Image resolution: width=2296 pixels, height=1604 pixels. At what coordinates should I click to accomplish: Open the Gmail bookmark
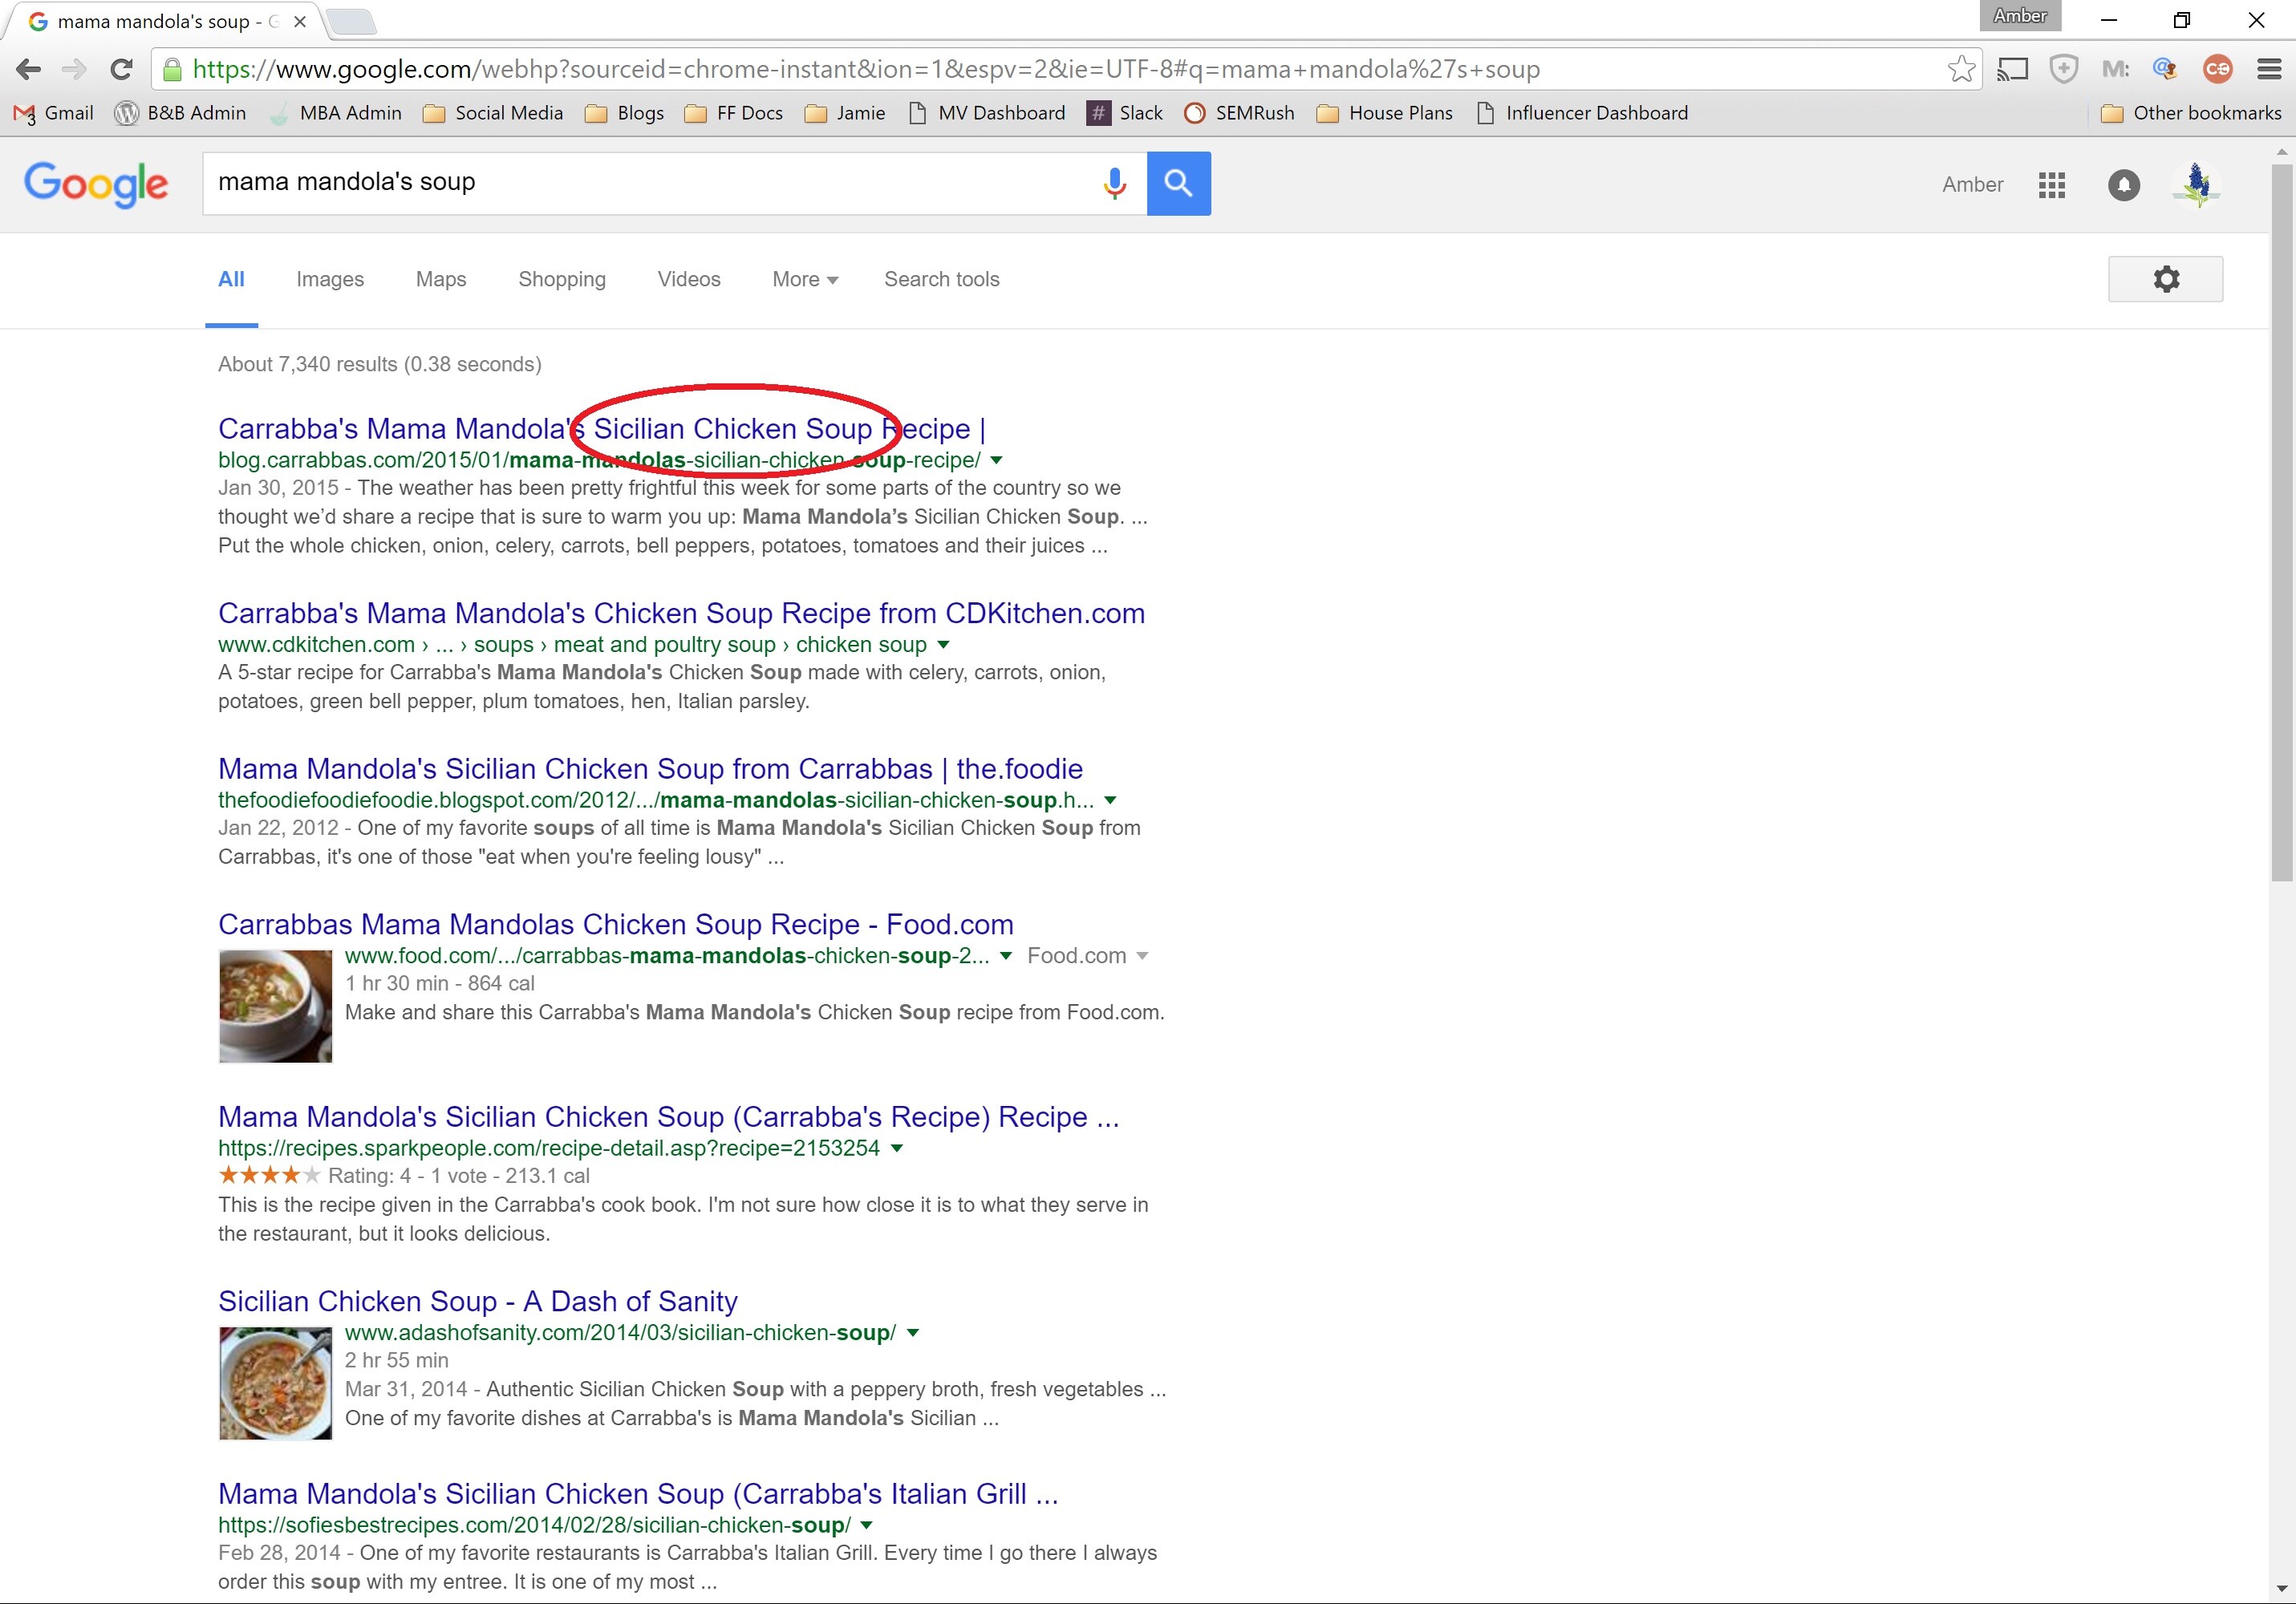pyautogui.click(x=54, y=113)
